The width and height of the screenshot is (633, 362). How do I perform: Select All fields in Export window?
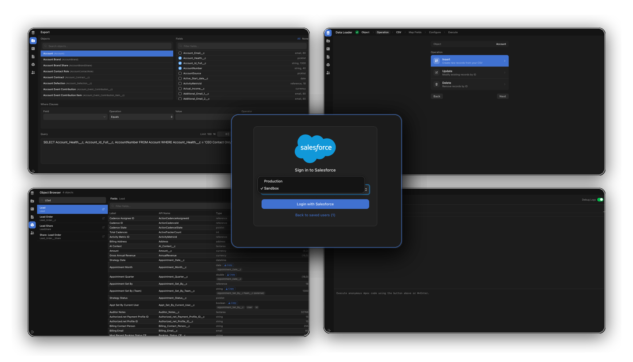(x=299, y=39)
